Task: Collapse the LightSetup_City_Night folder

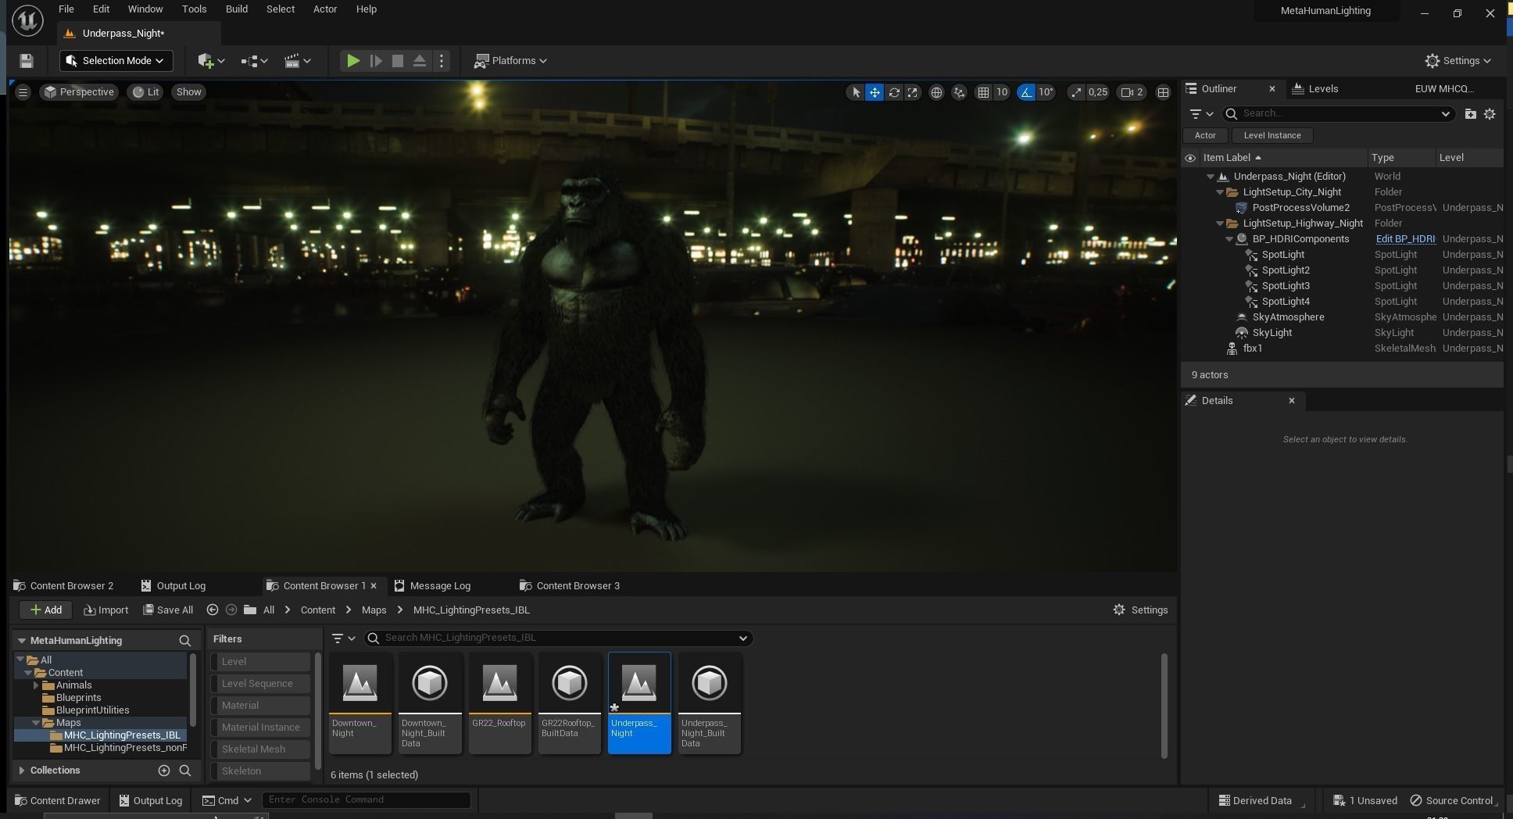Action: pos(1220,192)
